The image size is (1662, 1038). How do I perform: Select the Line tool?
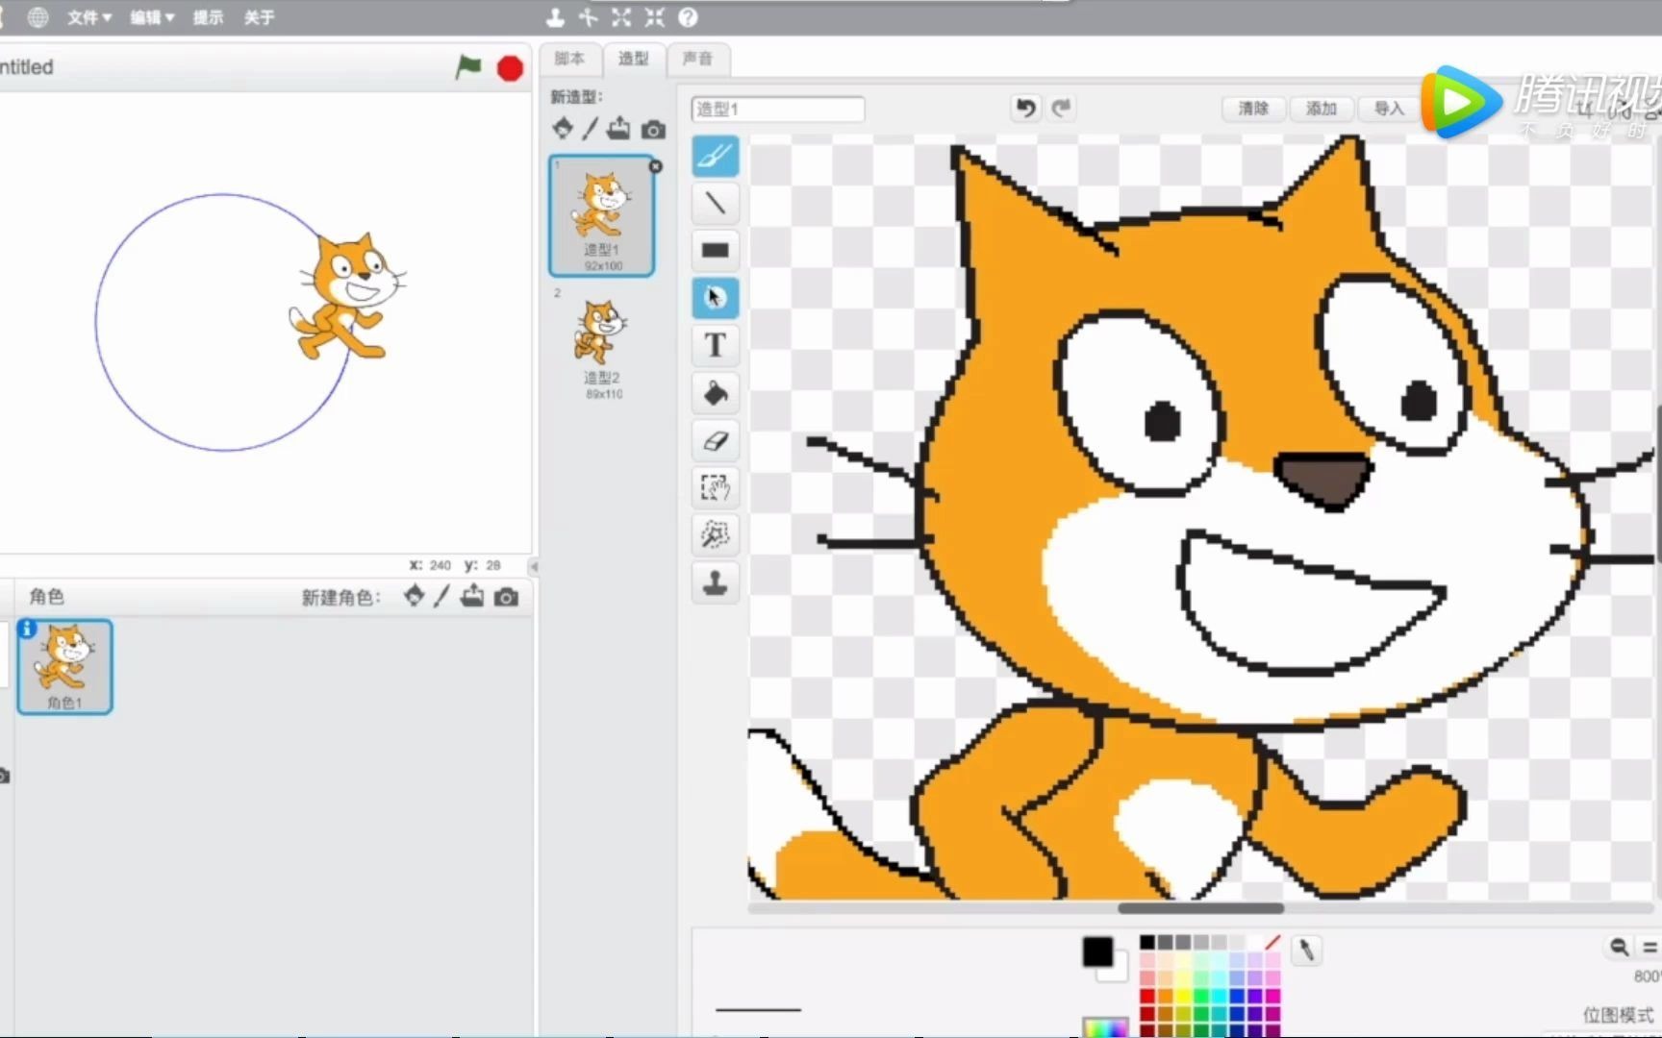(715, 203)
